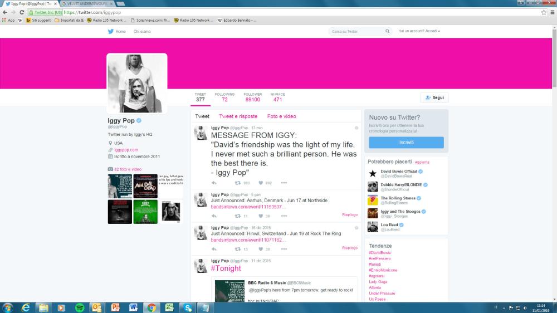Open the 'Importati da IE' bookmarks folder
557x313 pixels.
click(69, 20)
